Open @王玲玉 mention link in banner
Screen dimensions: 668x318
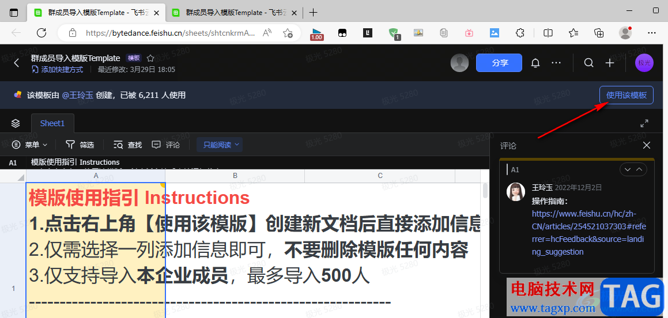[x=78, y=95]
